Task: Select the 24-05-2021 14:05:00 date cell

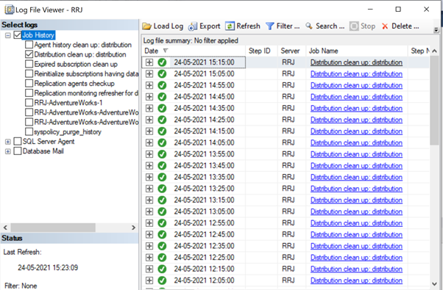Action: pos(204,143)
